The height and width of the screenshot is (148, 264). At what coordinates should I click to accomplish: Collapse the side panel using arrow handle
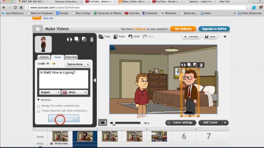click(94, 80)
